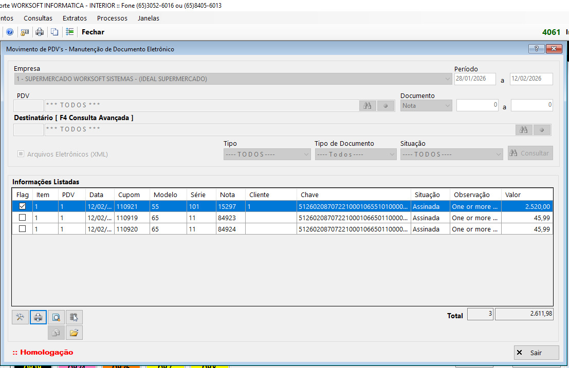The image size is (569, 368).
Task: Click the Valor column header
Action: (x=527, y=195)
